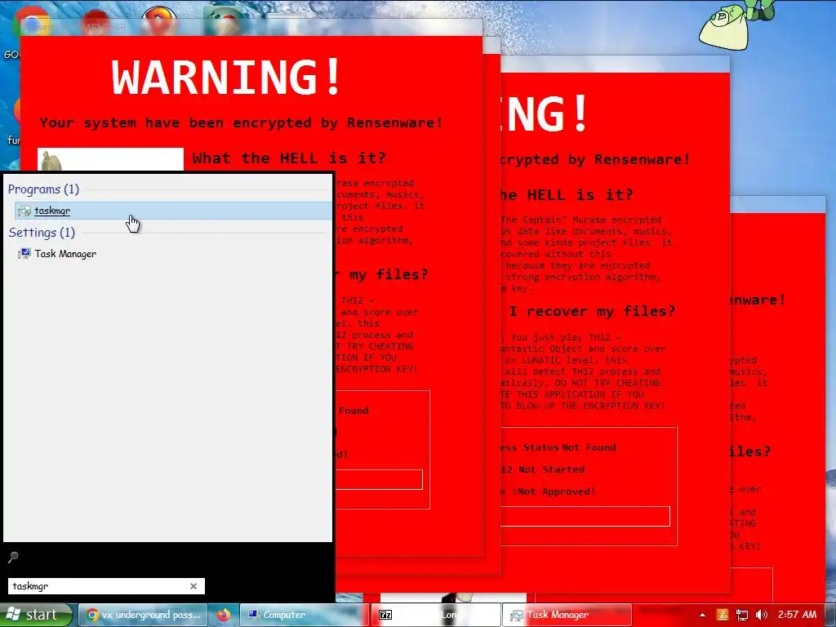Click the Computer icon on its taskbar button

click(254, 615)
